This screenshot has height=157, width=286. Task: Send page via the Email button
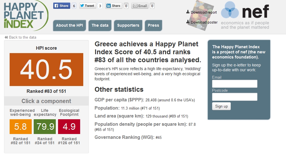[x=140, y=6]
